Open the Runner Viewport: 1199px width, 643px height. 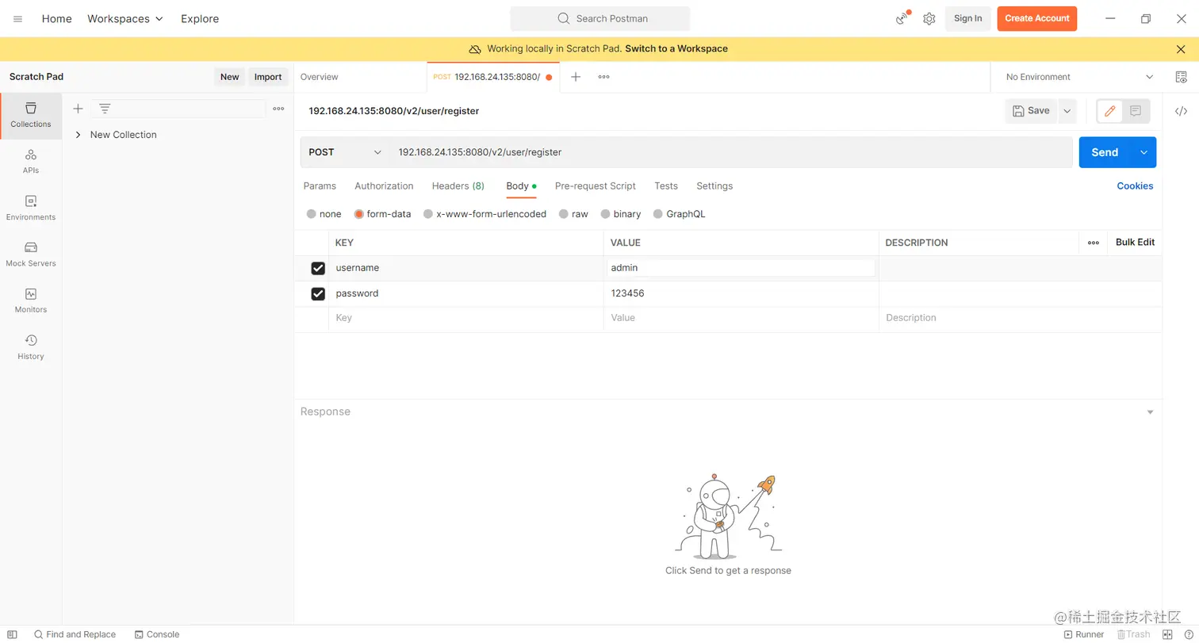point(1084,634)
